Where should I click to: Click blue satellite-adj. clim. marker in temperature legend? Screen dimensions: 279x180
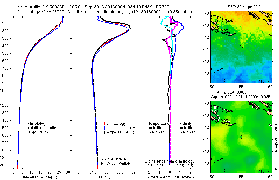coord(26,128)
